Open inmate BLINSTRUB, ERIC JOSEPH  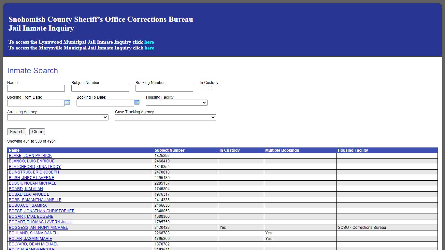tap(34, 172)
